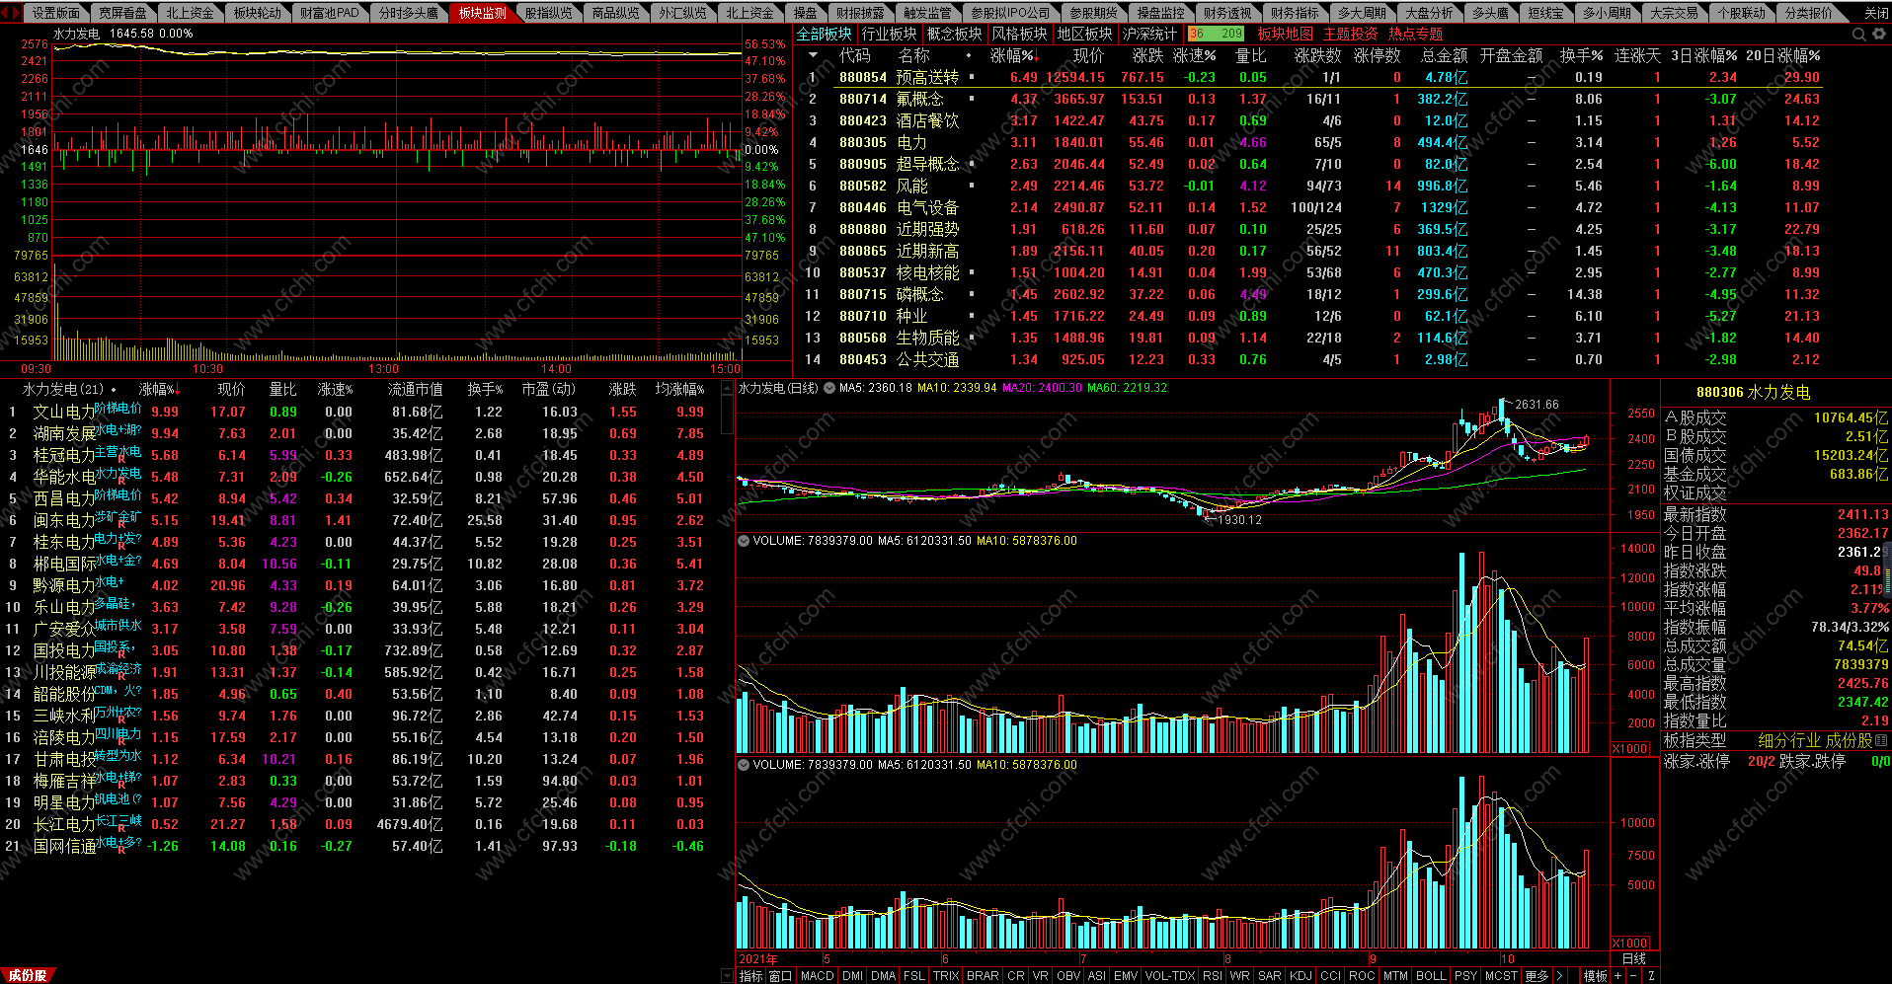The width and height of the screenshot is (1892, 984).
Task: Click the 880306 水力发电 info panel title
Action: 1754,393
